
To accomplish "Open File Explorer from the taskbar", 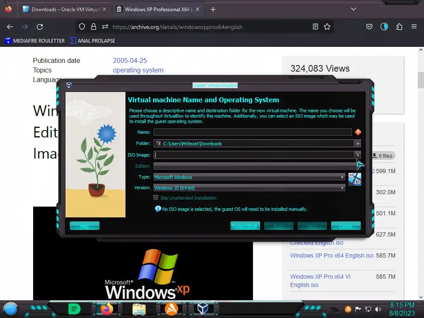I will [x=139, y=309].
